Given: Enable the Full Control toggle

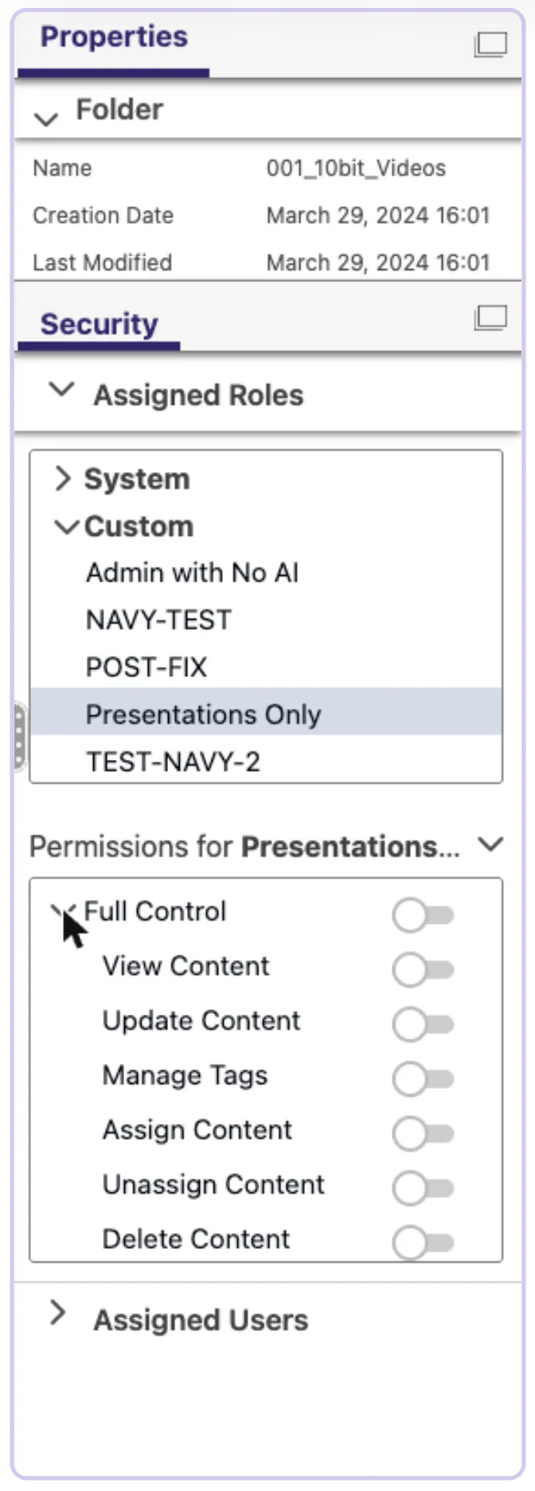Looking at the screenshot, I should 423,915.
